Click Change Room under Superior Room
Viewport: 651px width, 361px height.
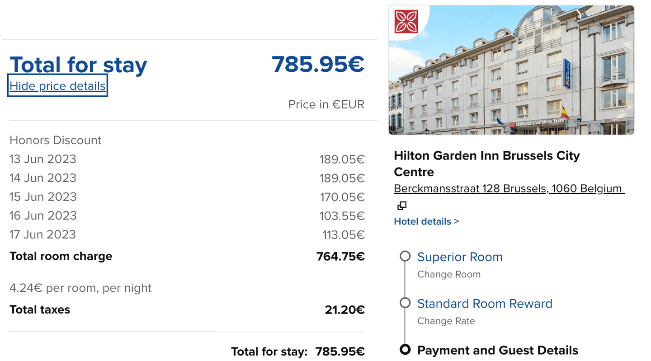pos(448,274)
